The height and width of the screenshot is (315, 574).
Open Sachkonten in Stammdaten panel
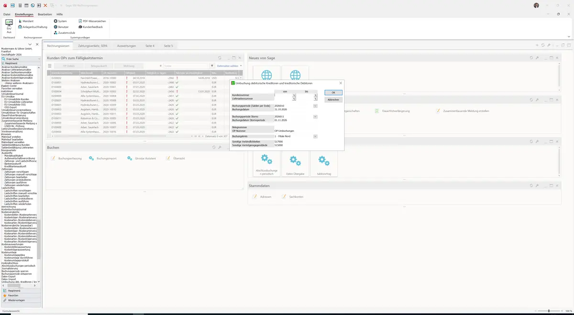click(x=293, y=197)
